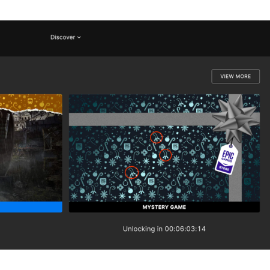Click the "Unlocking in" countdown timer text

tap(164, 229)
